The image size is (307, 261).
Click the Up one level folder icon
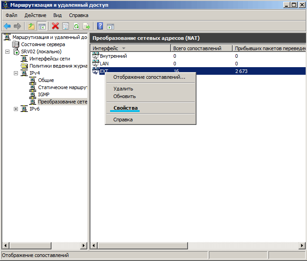[x=31, y=26]
